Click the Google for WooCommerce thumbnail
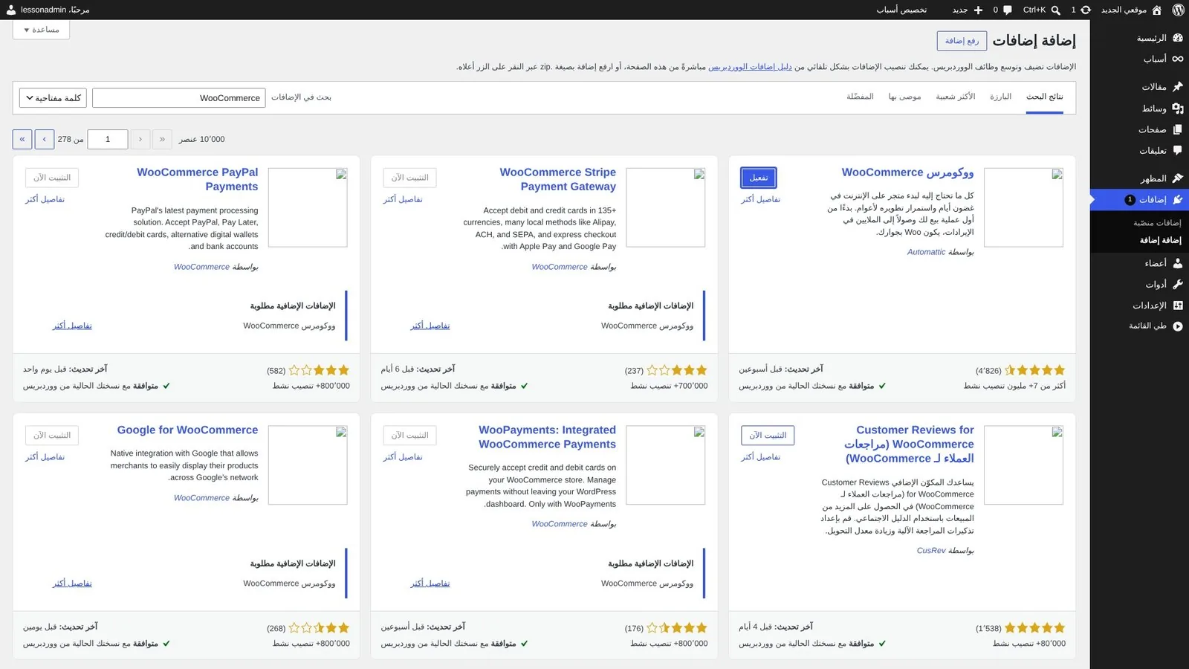 click(x=308, y=465)
